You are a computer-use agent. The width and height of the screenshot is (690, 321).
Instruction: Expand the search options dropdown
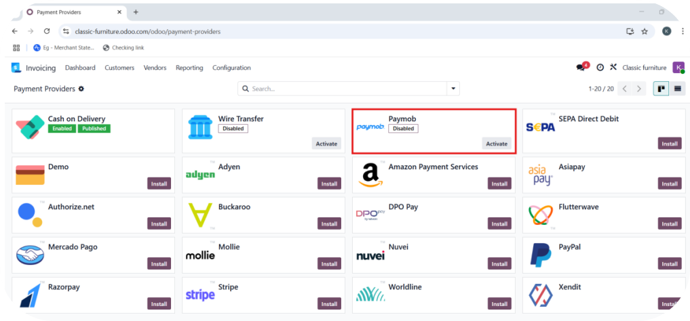coord(453,89)
